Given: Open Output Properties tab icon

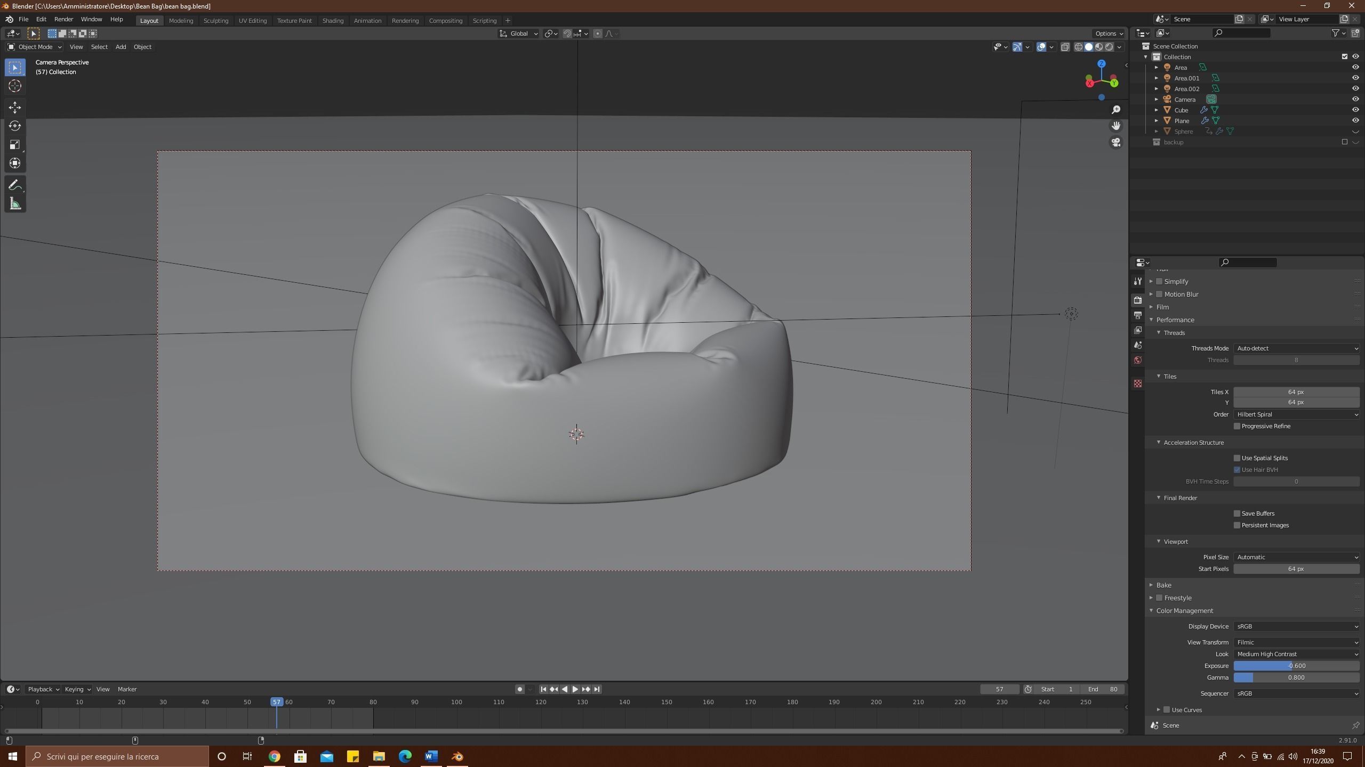Looking at the screenshot, I should 1138,315.
